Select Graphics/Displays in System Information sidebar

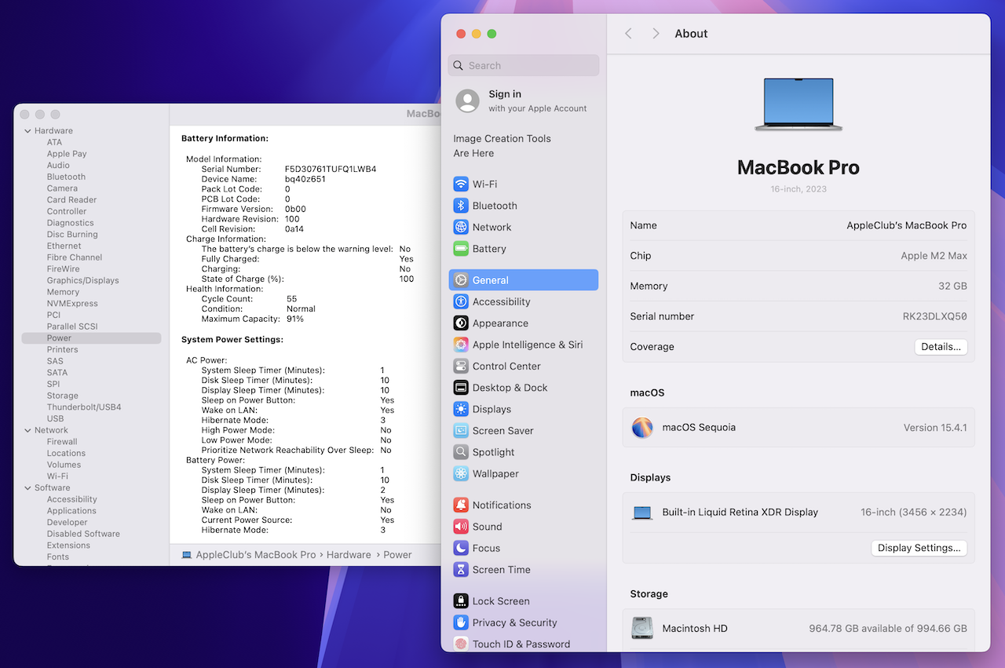pyautogui.click(x=82, y=280)
